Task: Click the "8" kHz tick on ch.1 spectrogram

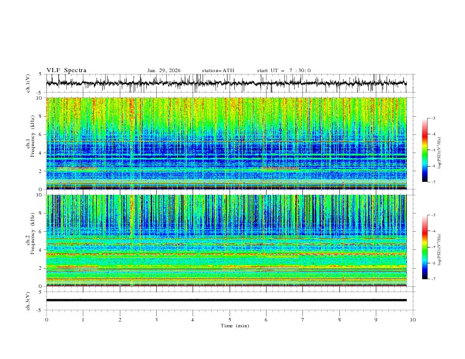Action: (x=42, y=116)
